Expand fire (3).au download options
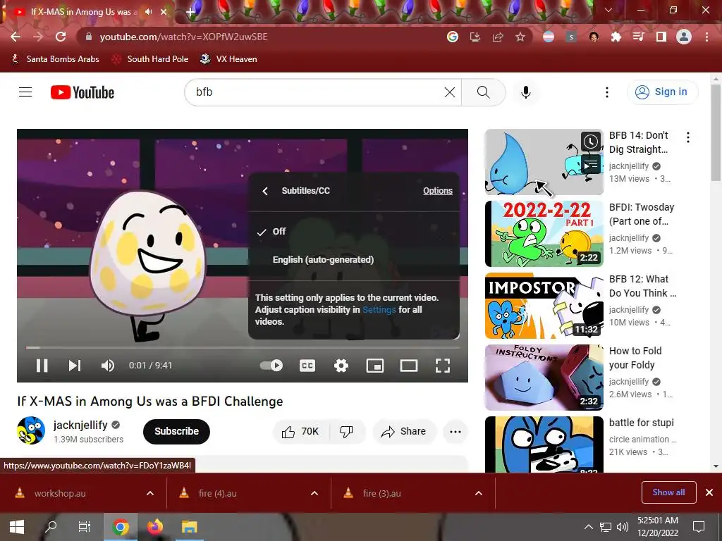This screenshot has height=541, width=722. tap(479, 493)
